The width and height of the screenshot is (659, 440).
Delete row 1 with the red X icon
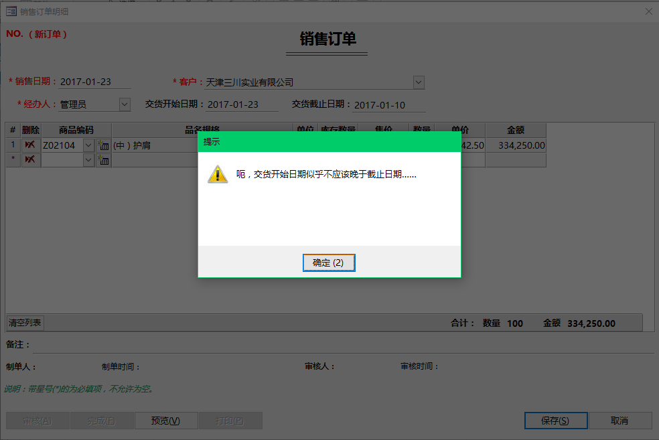[30, 145]
